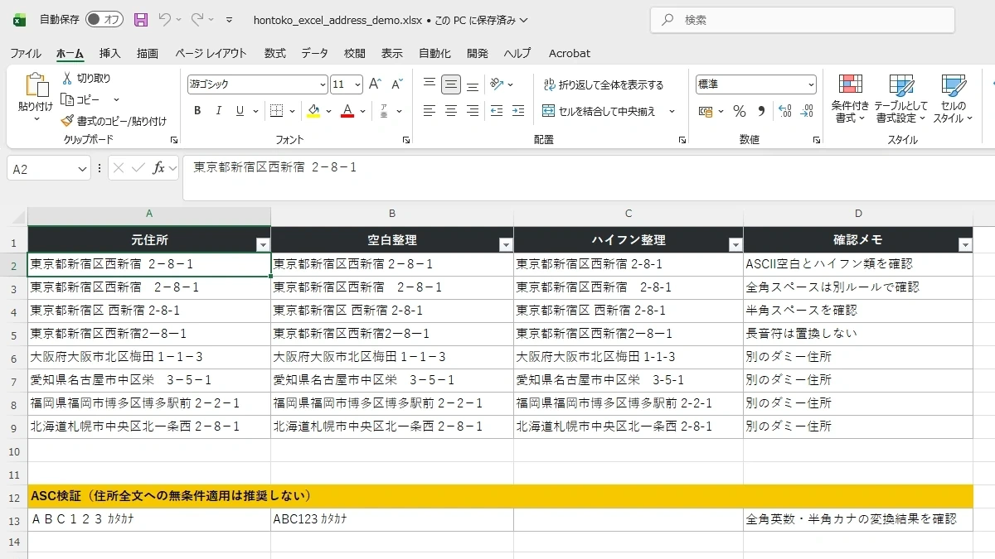Click the decrease decimal places icon
This screenshot has width=995, height=559.
pos(807,111)
